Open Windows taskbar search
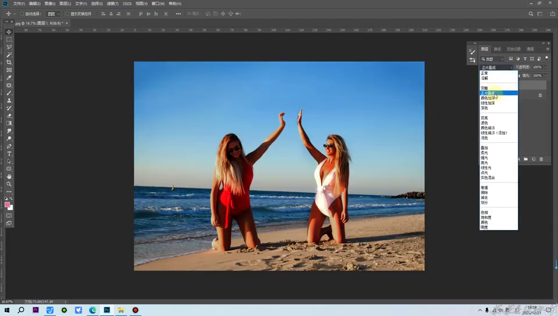 point(21,310)
